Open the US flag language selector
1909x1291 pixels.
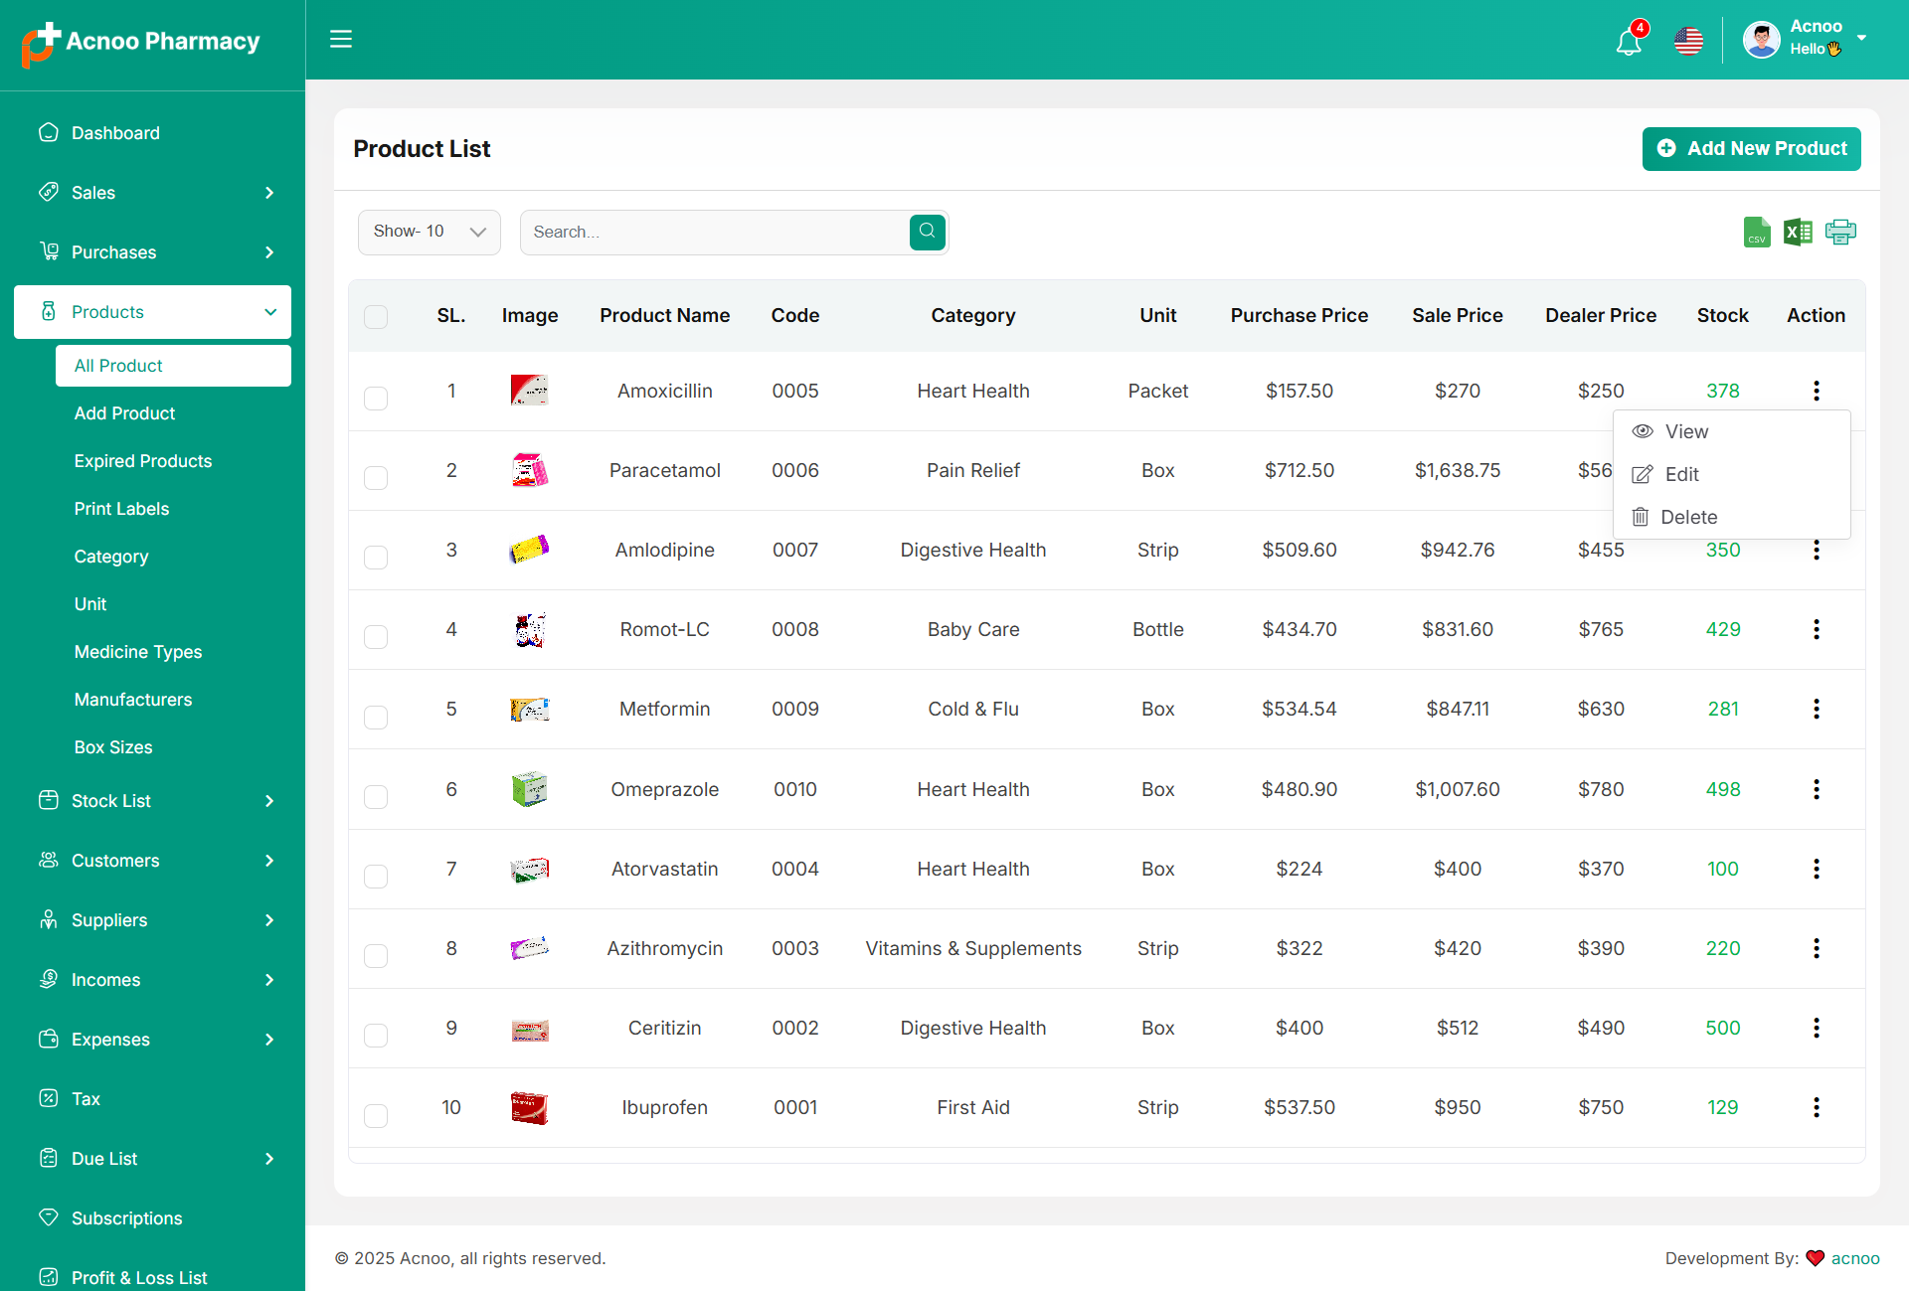(1688, 41)
